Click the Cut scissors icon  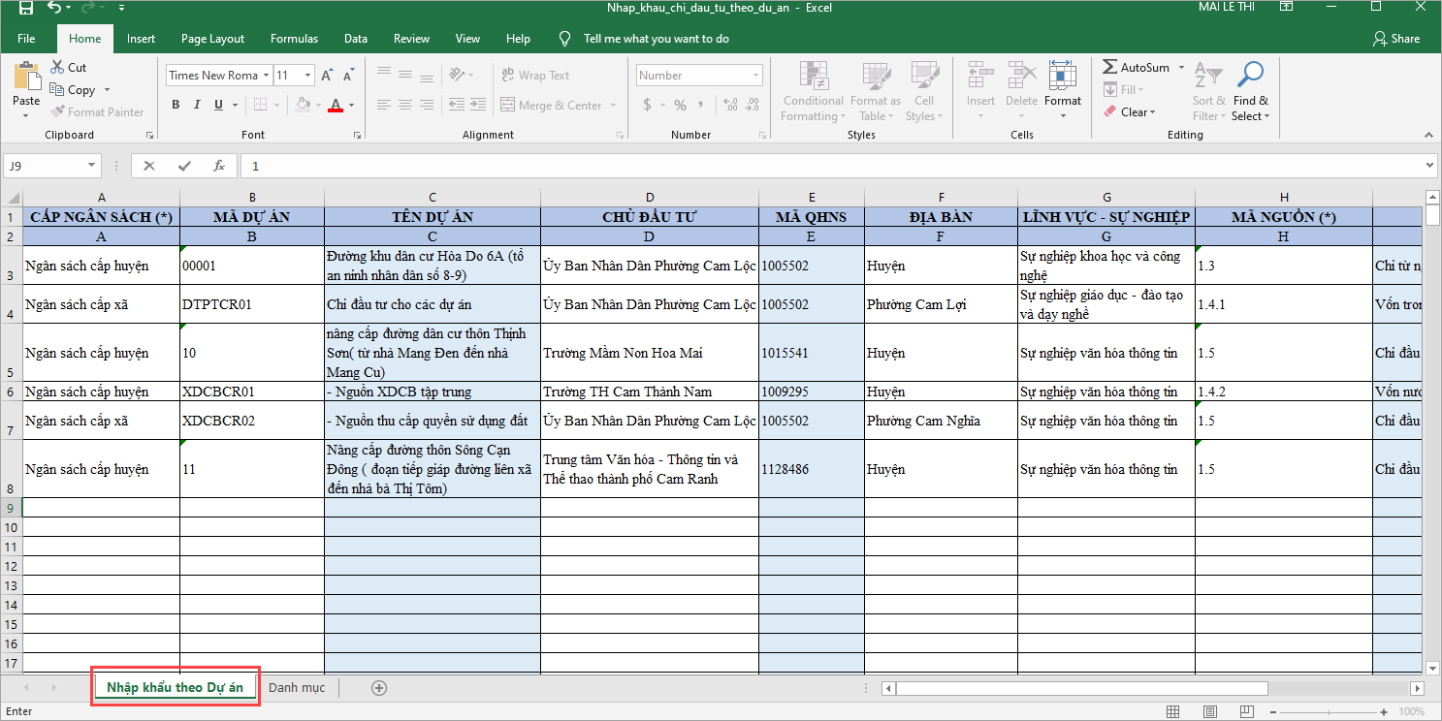(x=57, y=67)
